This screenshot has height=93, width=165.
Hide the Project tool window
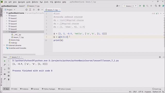tap(42, 10)
